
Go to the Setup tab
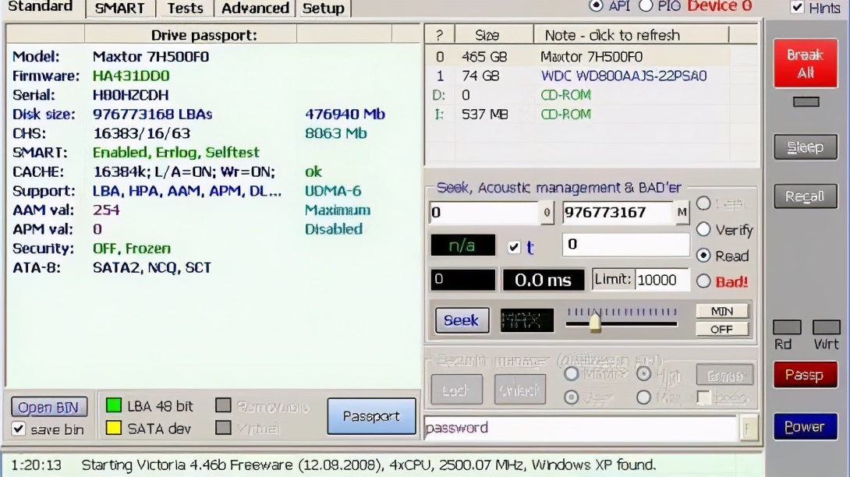click(x=323, y=8)
